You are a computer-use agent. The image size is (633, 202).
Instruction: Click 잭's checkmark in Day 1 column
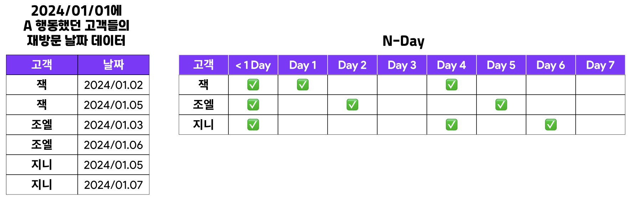(303, 85)
